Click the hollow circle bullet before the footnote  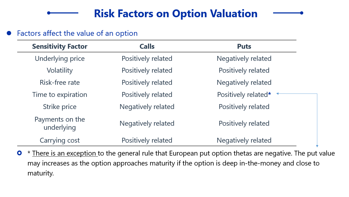[x=19, y=153]
